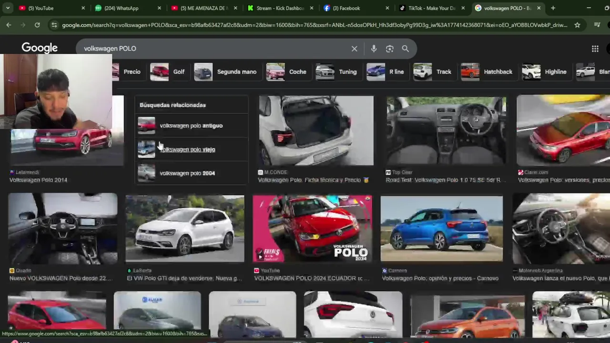Screen dimensions: 610x343
Task: Submit search with the magnifier icon
Action: (405, 49)
